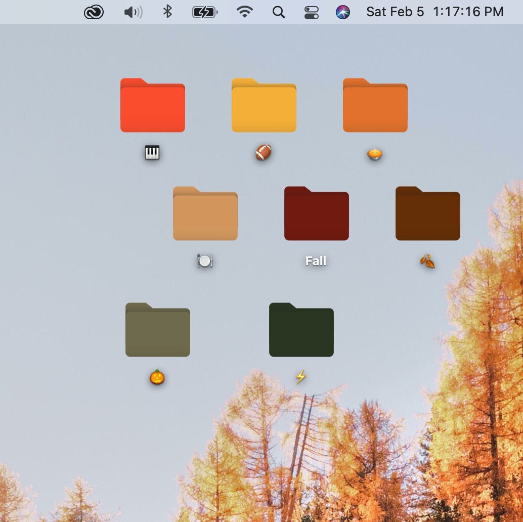Screen dimensions: 523x522
Task: Click the date in the menu bar
Action: click(x=395, y=12)
